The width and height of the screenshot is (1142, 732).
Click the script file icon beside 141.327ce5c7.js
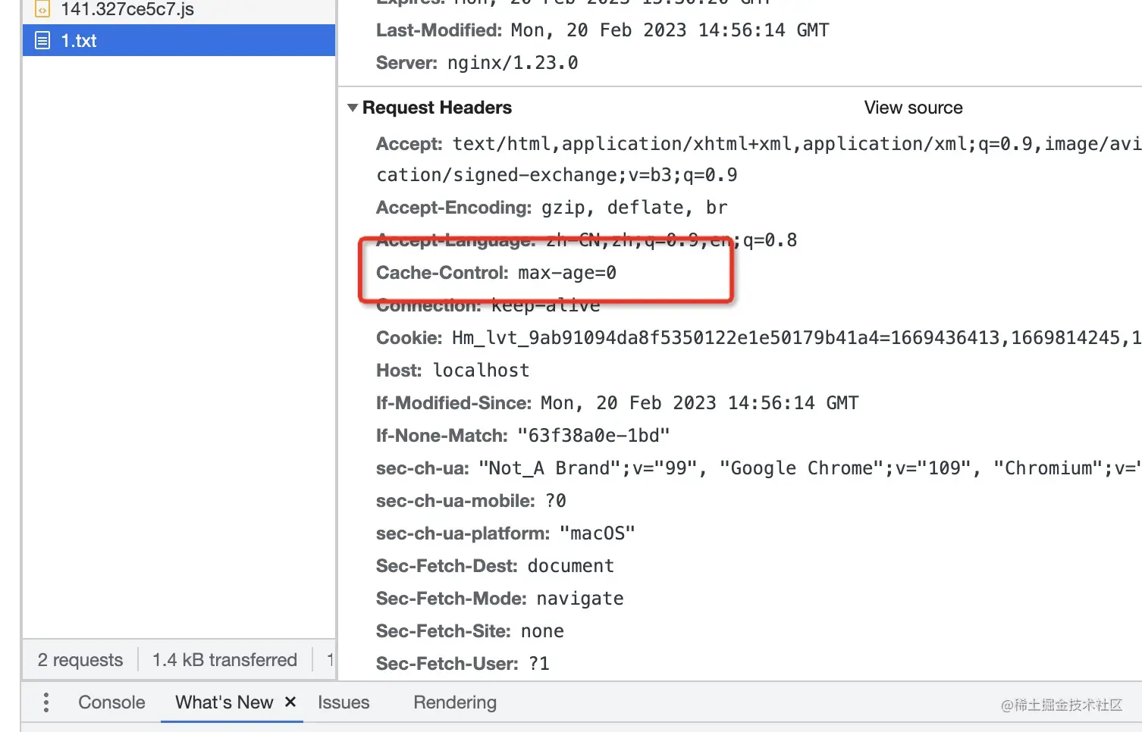click(43, 9)
